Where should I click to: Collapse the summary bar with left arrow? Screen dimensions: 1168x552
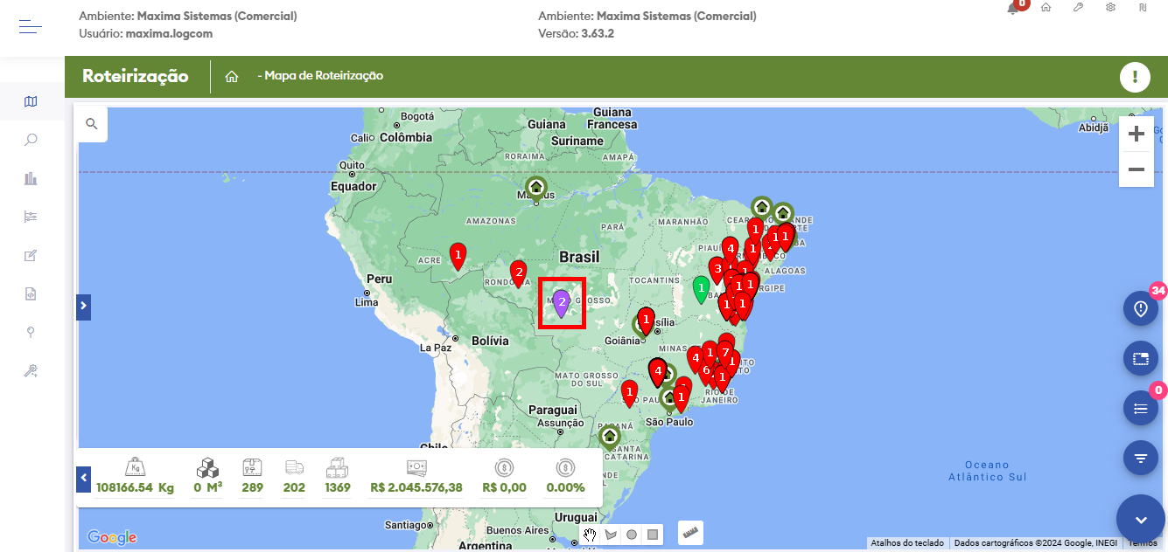83,479
